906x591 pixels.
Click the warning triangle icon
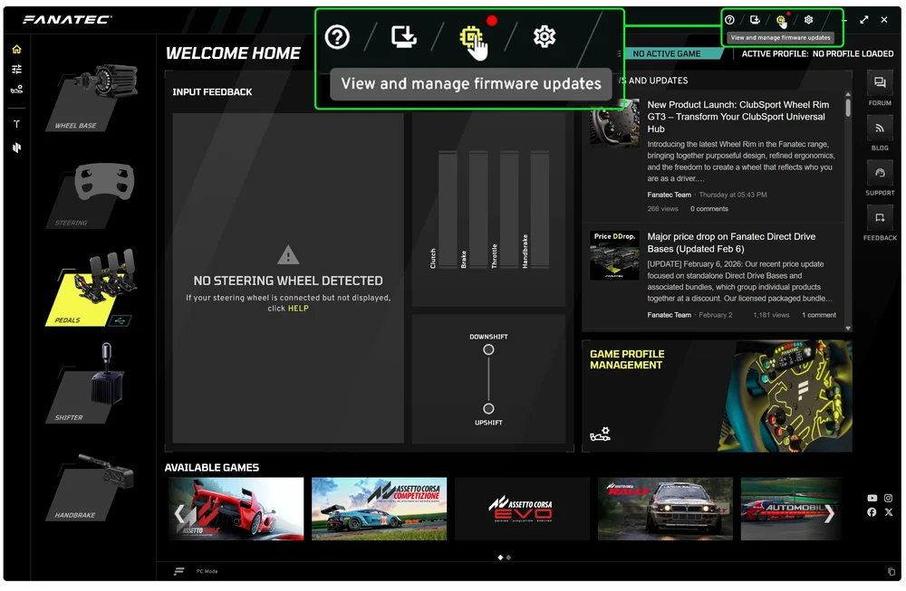coord(288,255)
